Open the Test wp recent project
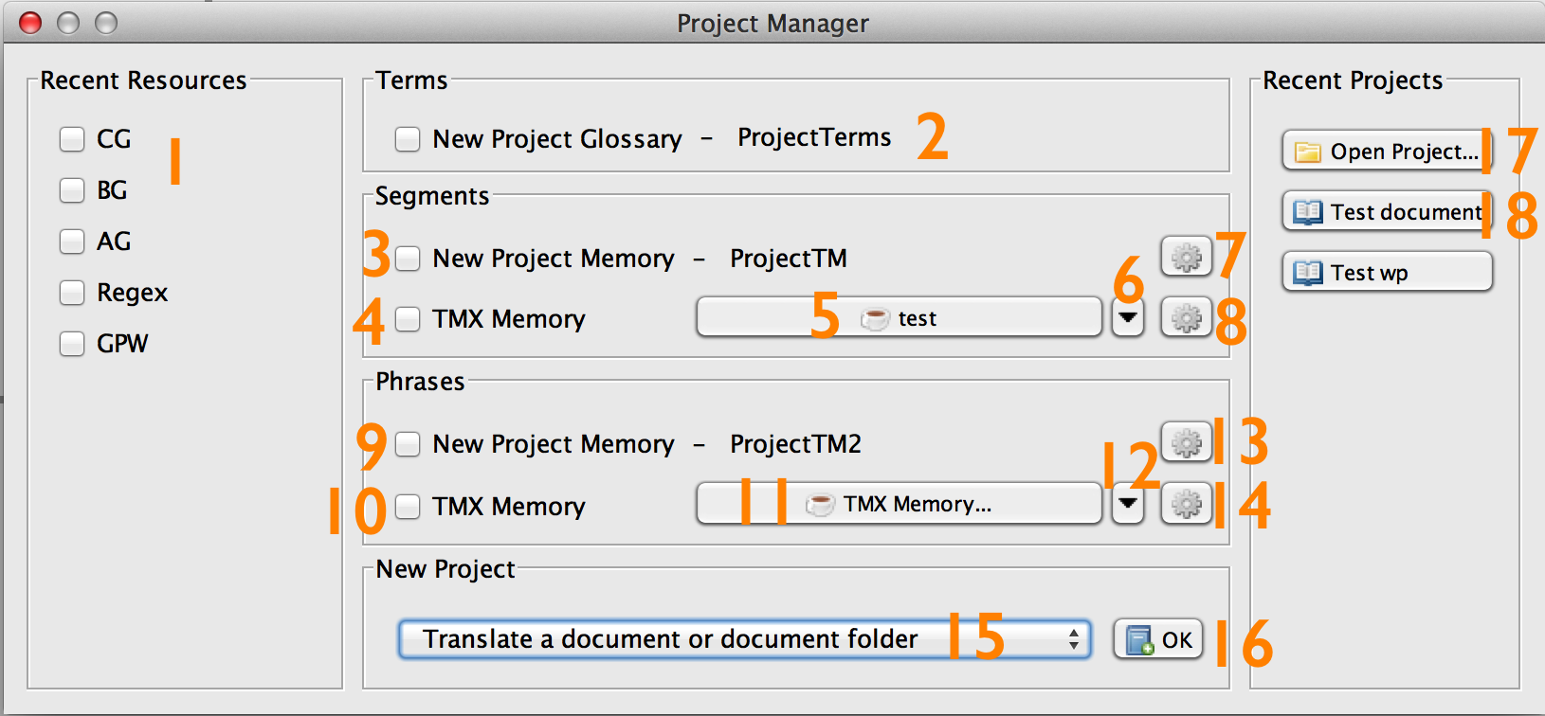This screenshot has width=1545, height=716. tap(1387, 273)
